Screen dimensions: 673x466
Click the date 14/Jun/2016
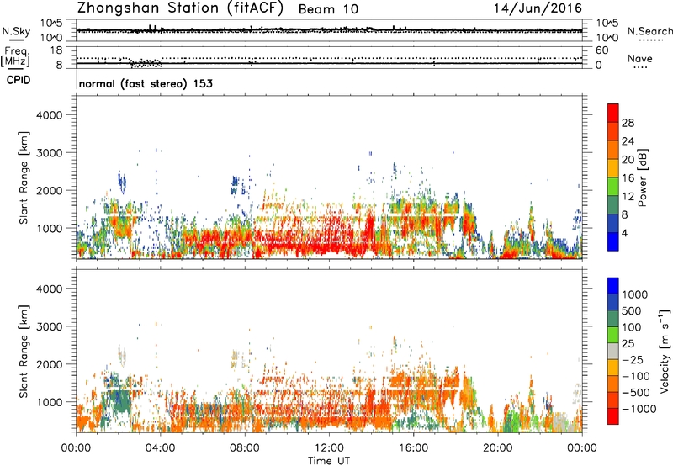(538, 8)
